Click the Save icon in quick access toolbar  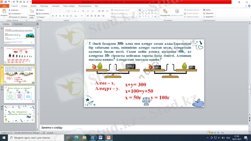pos(5,2)
